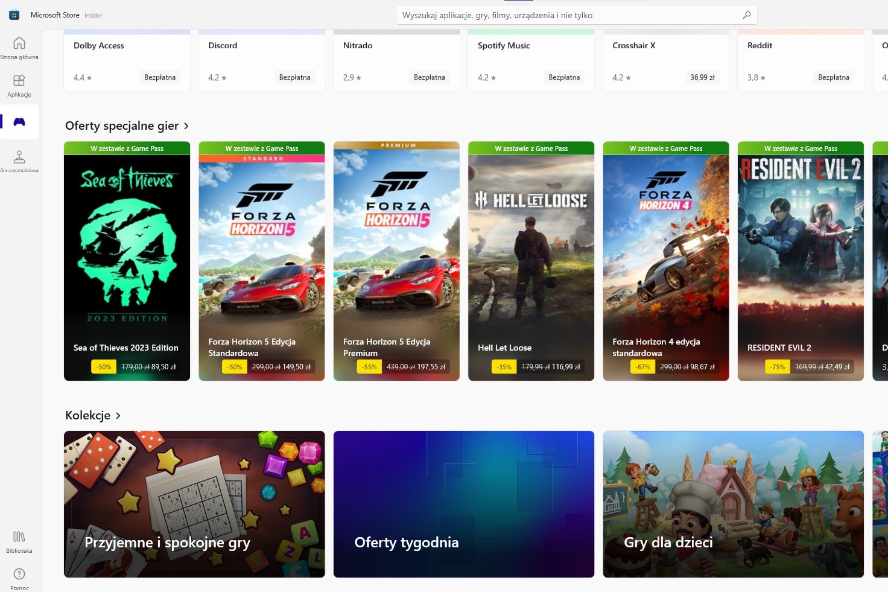This screenshot has height=592, width=888.
Task: Click the Insider label next to Microsoft Store
Action: (x=94, y=16)
